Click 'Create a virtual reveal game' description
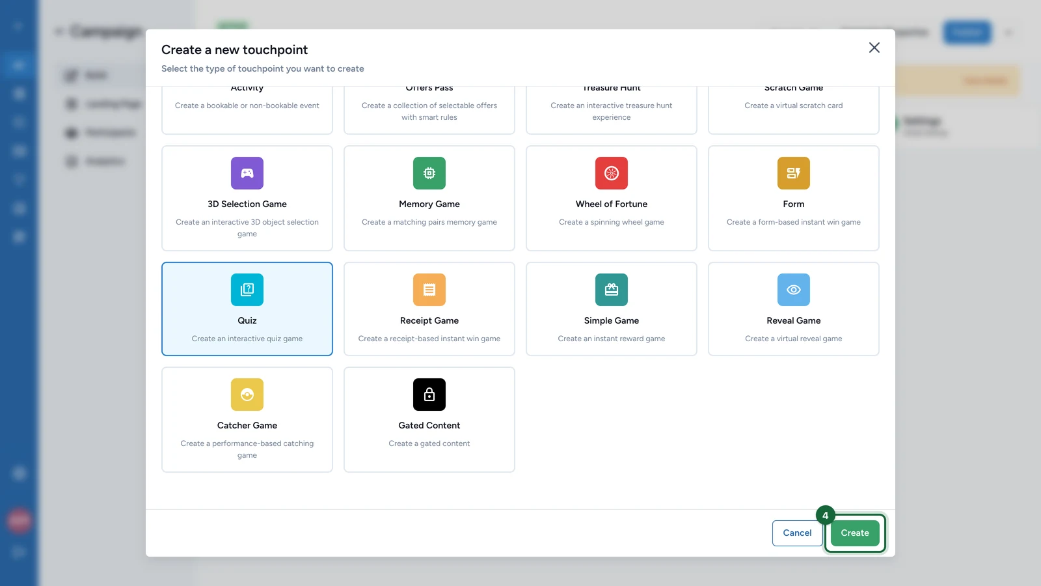Image resolution: width=1041 pixels, height=586 pixels. tap(794, 339)
